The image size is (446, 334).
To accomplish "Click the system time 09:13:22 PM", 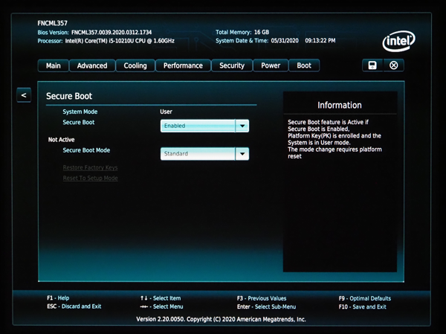I will point(320,41).
